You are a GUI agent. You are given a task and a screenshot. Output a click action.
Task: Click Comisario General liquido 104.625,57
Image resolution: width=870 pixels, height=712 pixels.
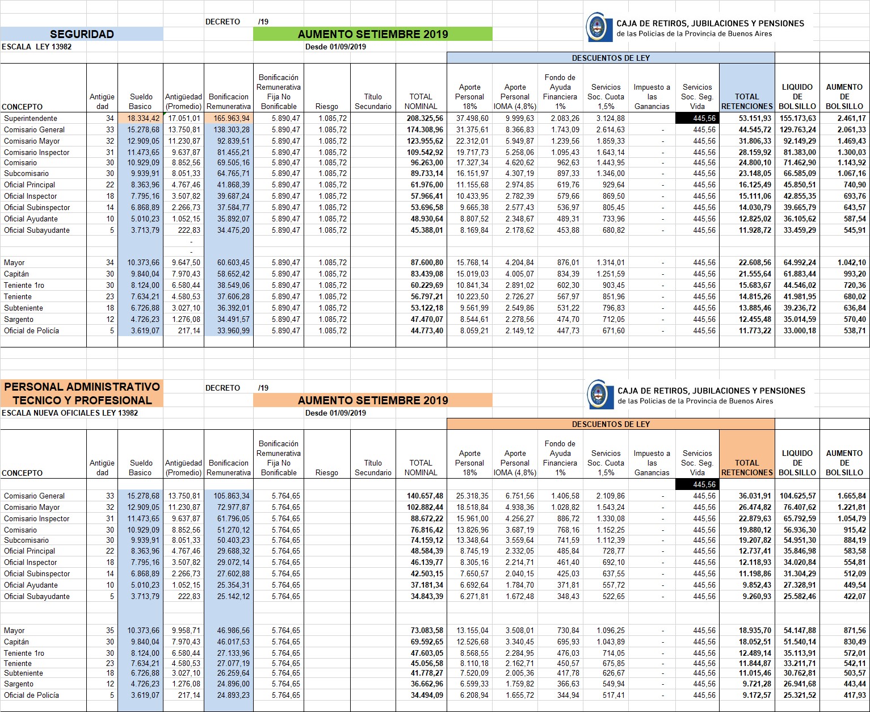click(797, 496)
